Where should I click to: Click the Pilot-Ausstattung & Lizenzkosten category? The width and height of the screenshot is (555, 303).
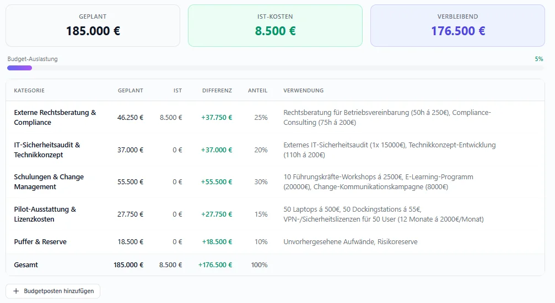tap(45, 214)
